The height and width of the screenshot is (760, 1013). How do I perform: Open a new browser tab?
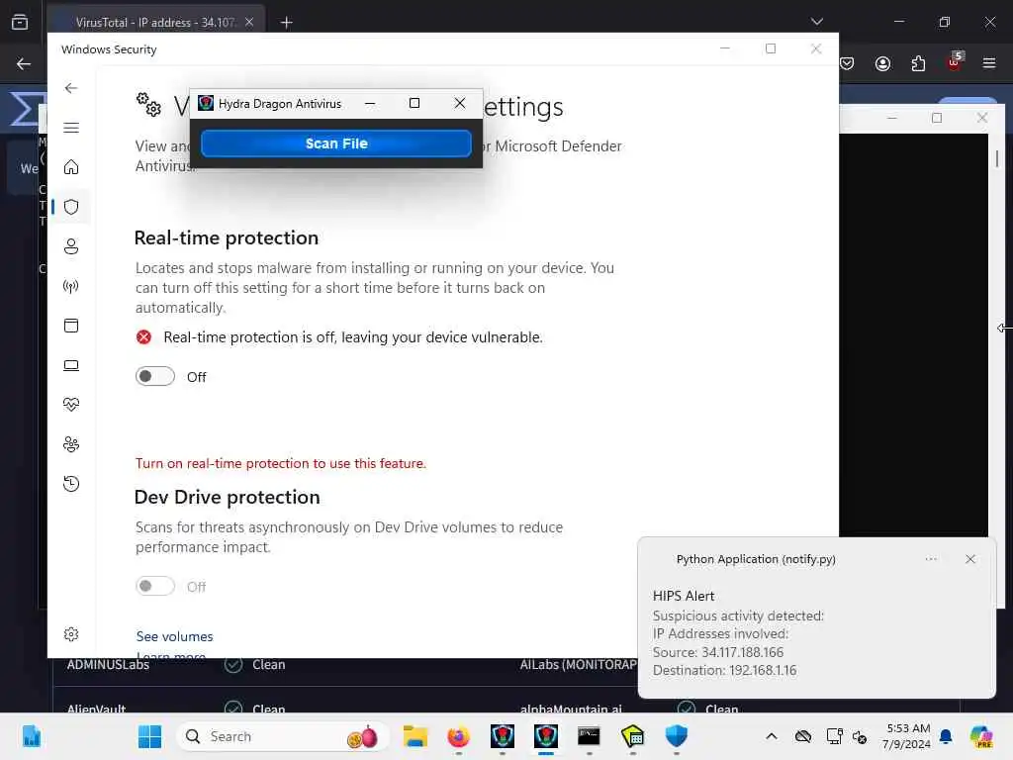point(287,23)
